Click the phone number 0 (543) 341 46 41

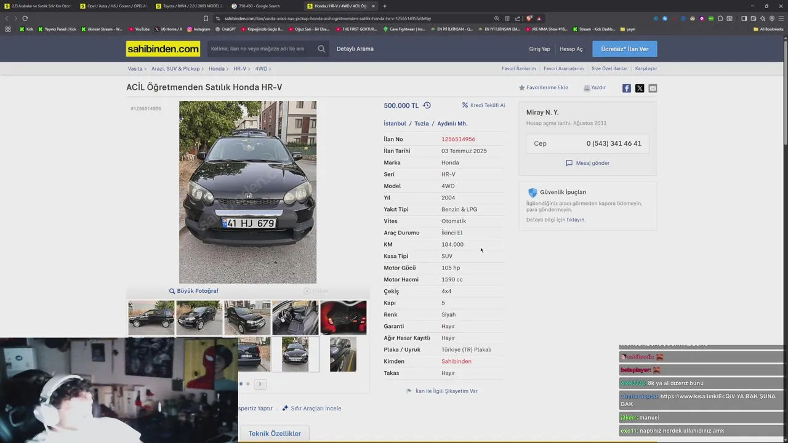614,143
